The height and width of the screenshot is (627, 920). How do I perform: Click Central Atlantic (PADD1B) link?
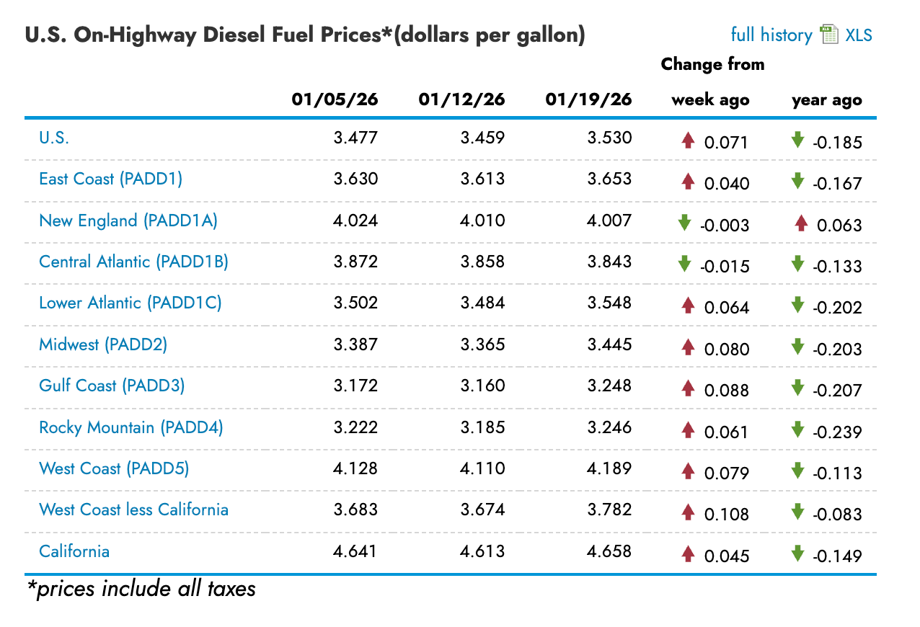coord(133,262)
